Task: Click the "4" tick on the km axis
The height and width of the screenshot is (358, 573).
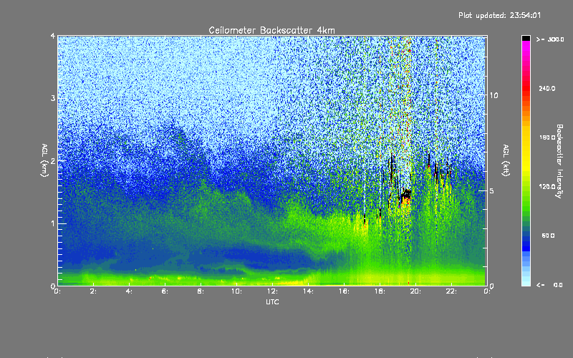Action: tap(53, 36)
